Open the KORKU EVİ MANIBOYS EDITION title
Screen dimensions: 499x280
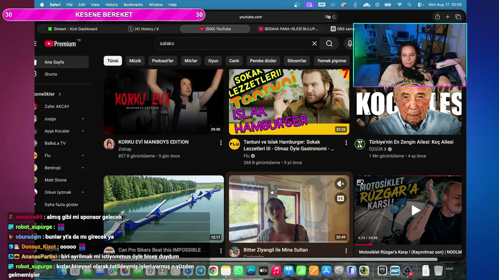[x=154, y=142]
